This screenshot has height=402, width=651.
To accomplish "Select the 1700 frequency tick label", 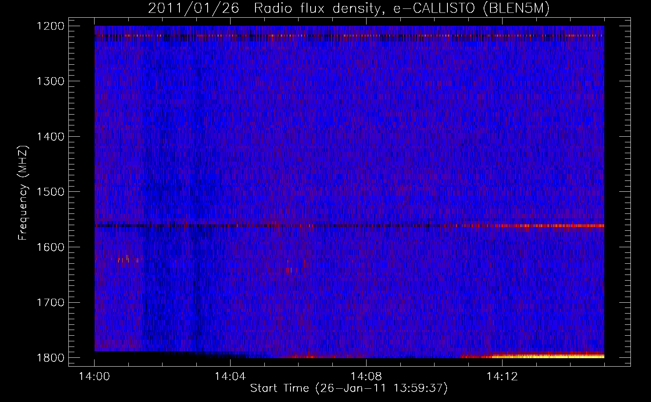I will coord(50,302).
